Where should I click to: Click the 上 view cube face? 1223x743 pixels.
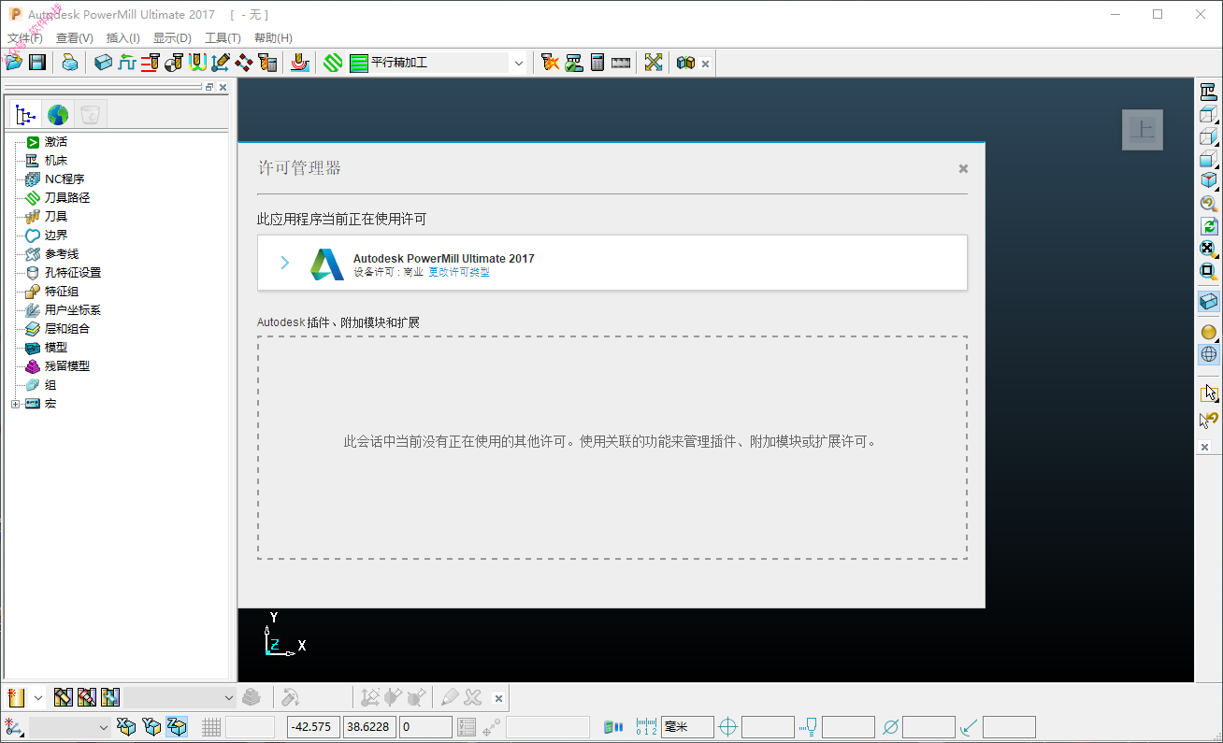pyautogui.click(x=1143, y=129)
